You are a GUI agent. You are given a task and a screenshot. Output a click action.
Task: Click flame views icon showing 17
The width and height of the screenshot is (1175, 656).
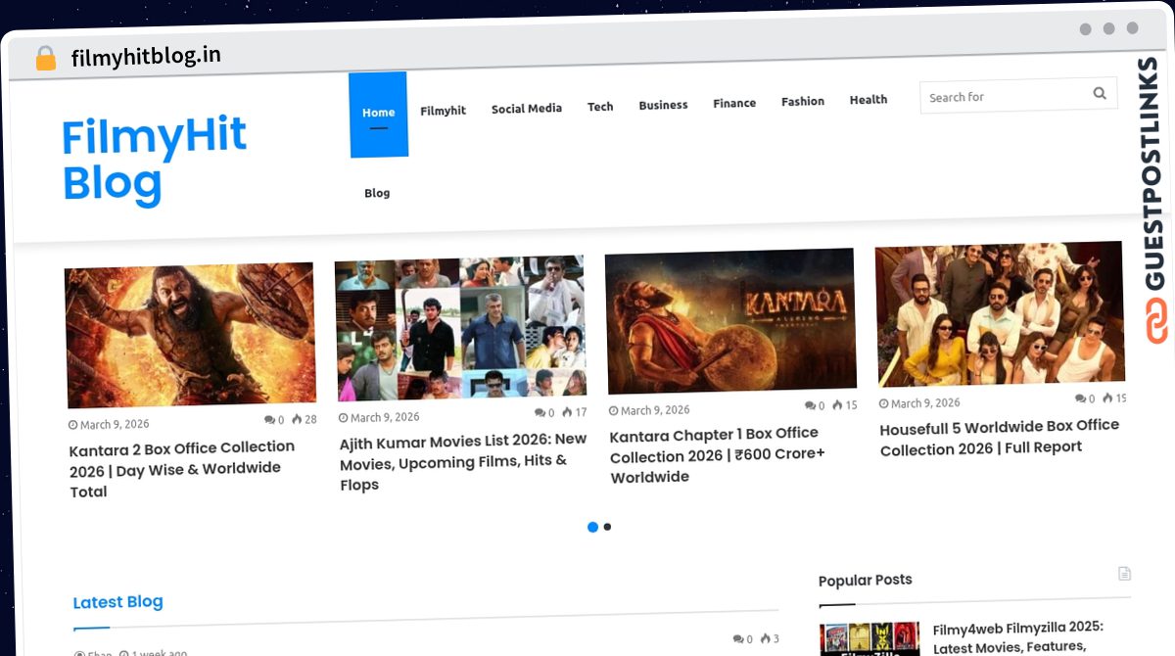pyautogui.click(x=567, y=412)
